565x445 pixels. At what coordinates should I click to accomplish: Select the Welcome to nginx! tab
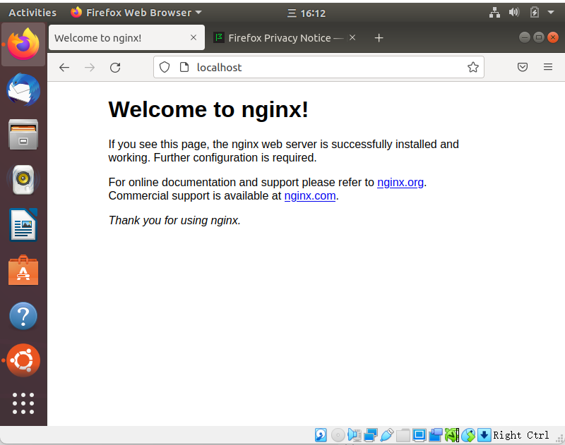point(126,38)
